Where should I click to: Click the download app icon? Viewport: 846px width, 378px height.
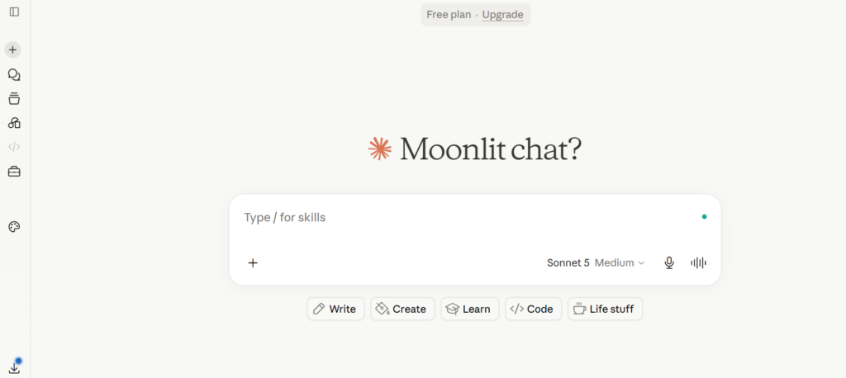coord(15,368)
